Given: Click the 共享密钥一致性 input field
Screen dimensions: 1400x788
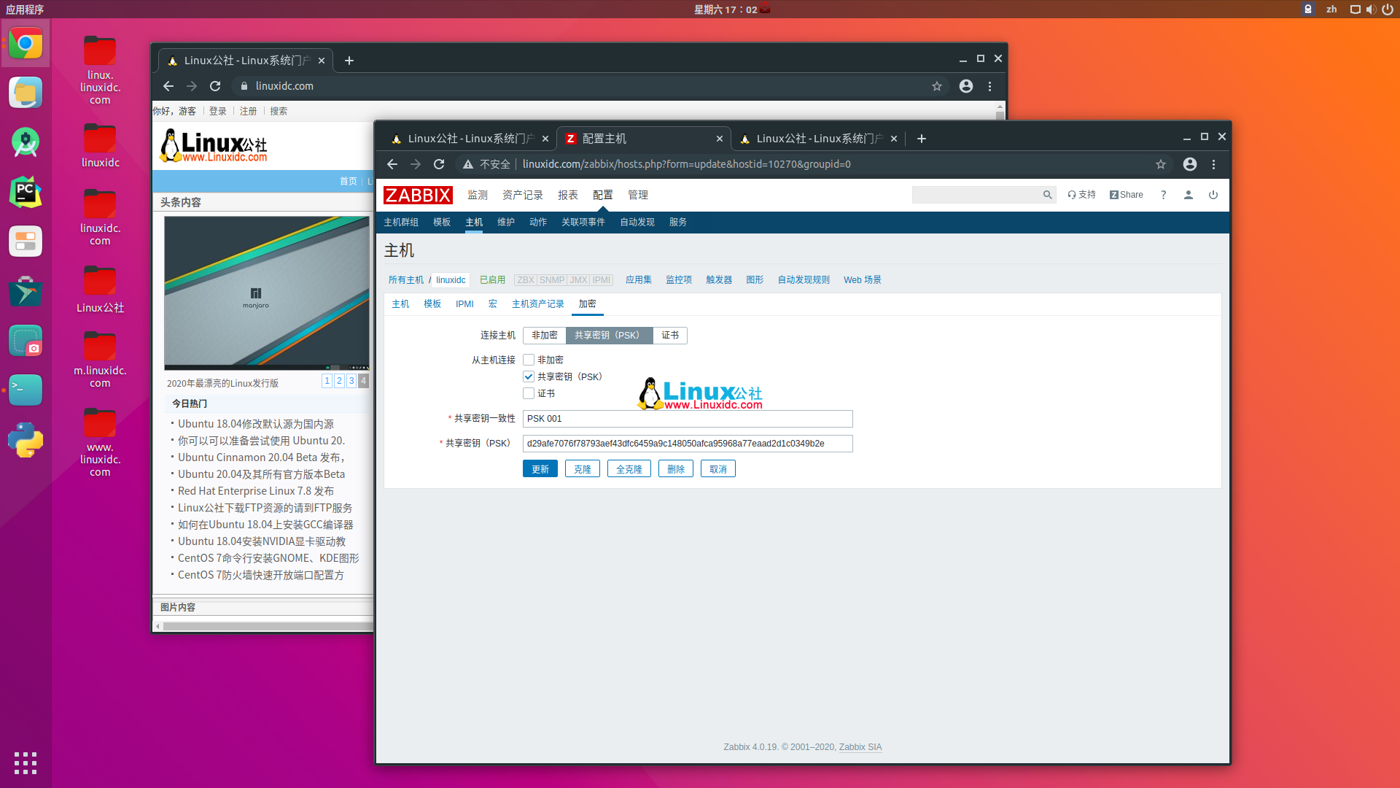Looking at the screenshot, I should pyautogui.click(x=688, y=419).
